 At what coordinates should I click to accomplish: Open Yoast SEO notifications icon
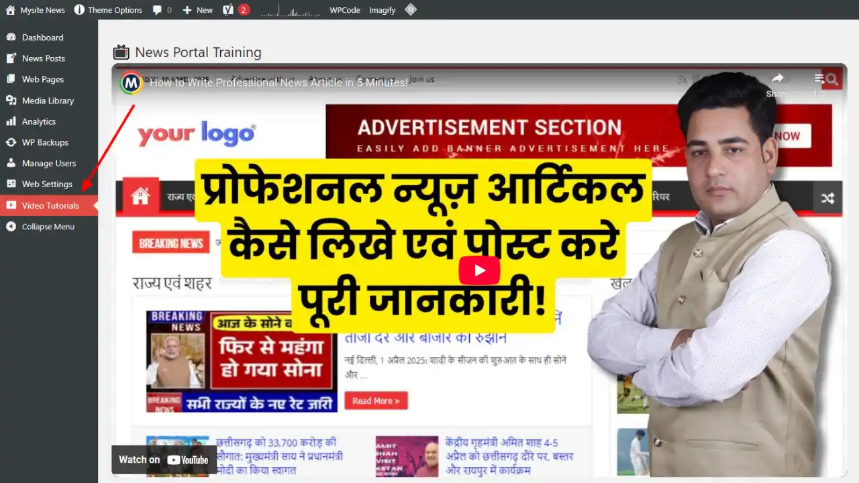point(236,10)
